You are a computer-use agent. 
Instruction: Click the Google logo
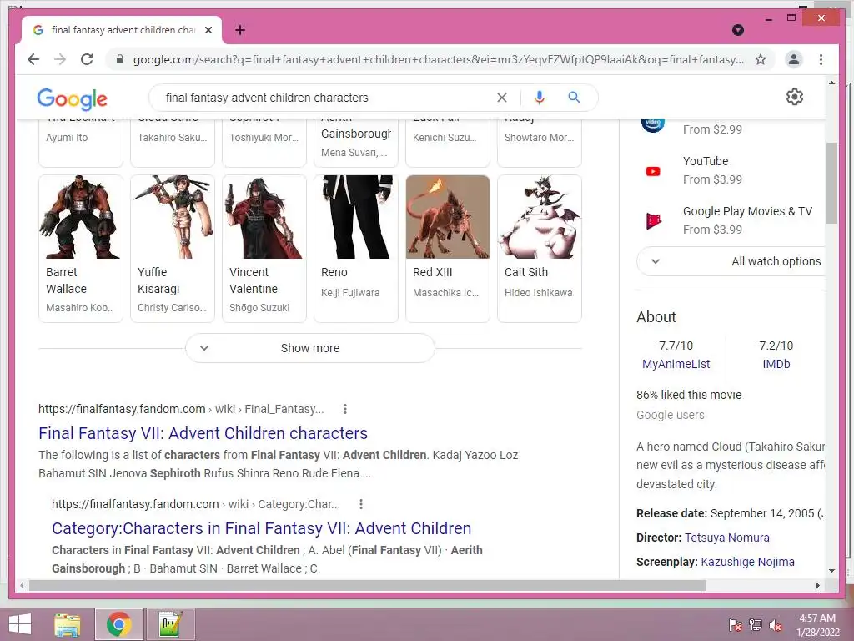[x=72, y=98]
